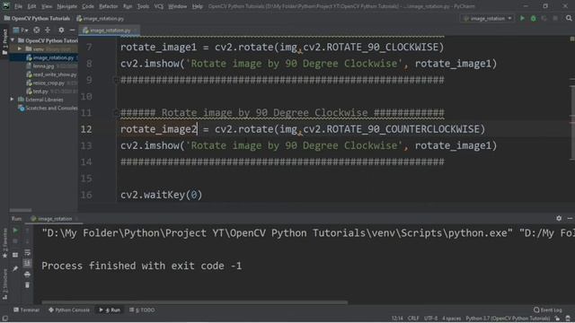The width and height of the screenshot is (575, 323).
Task: Open the Tools menu
Action: (144, 6)
